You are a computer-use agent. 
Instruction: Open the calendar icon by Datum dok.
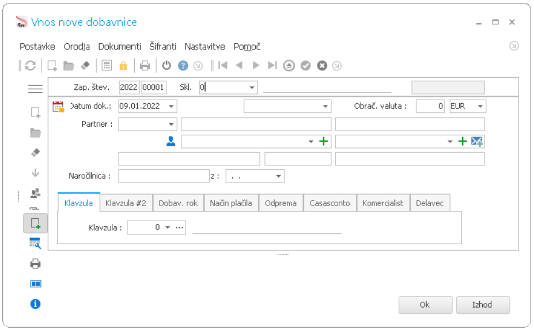tap(58, 106)
